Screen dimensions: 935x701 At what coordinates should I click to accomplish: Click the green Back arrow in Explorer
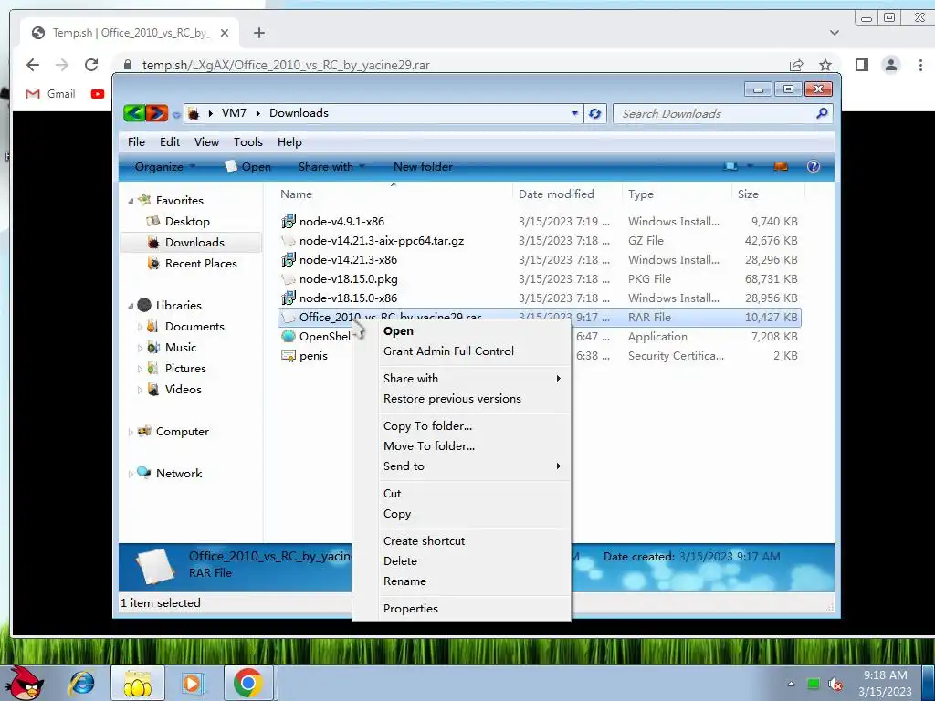click(x=135, y=112)
